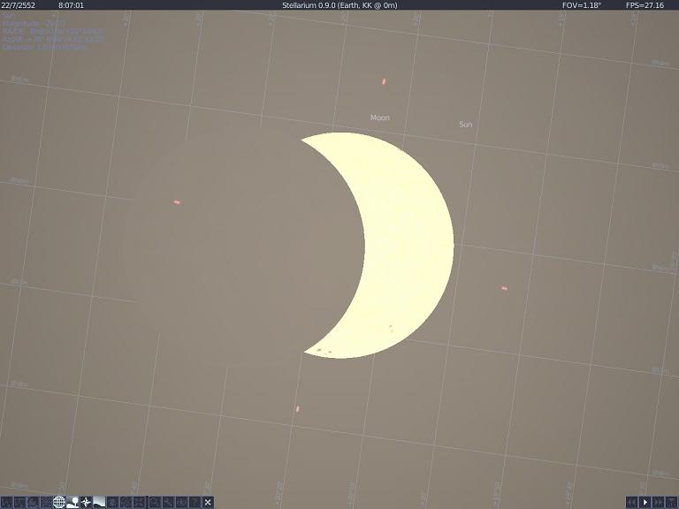Toggle constellation art button
This screenshot has width=679, height=509.
pyautogui.click(x=33, y=502)
